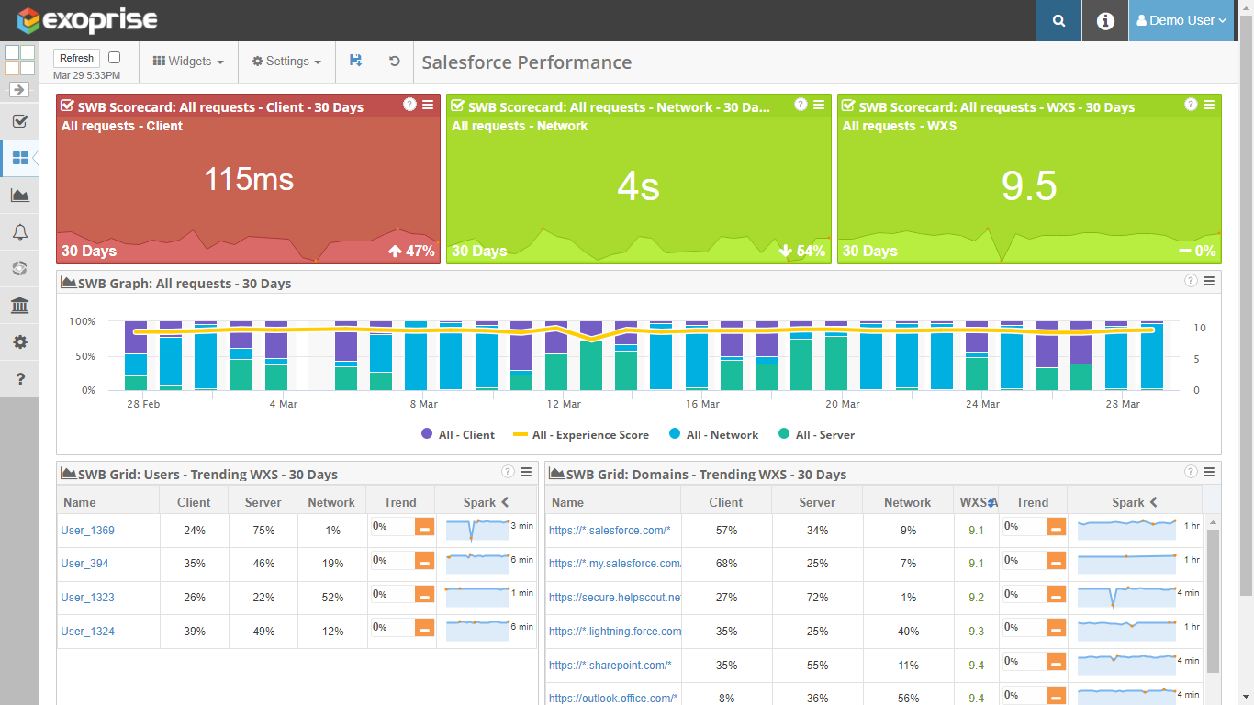Click orange trend icon in sharepoint.com row
The width and height of the screenshot is (1254, 705).
pos(1056,662)
